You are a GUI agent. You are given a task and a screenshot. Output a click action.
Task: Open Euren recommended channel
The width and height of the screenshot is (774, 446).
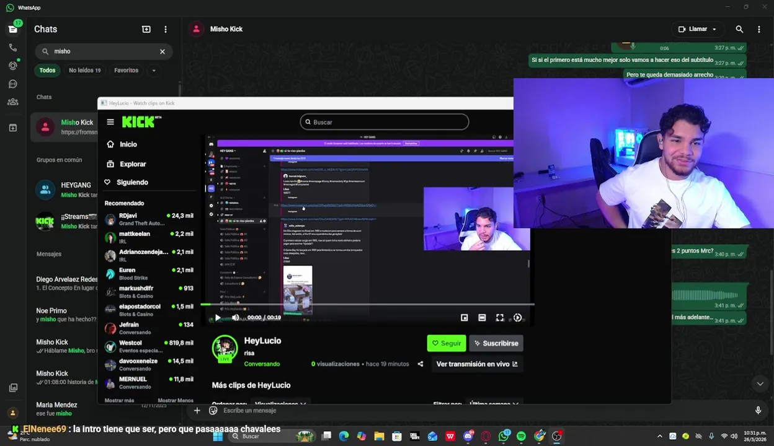point(149,274)
